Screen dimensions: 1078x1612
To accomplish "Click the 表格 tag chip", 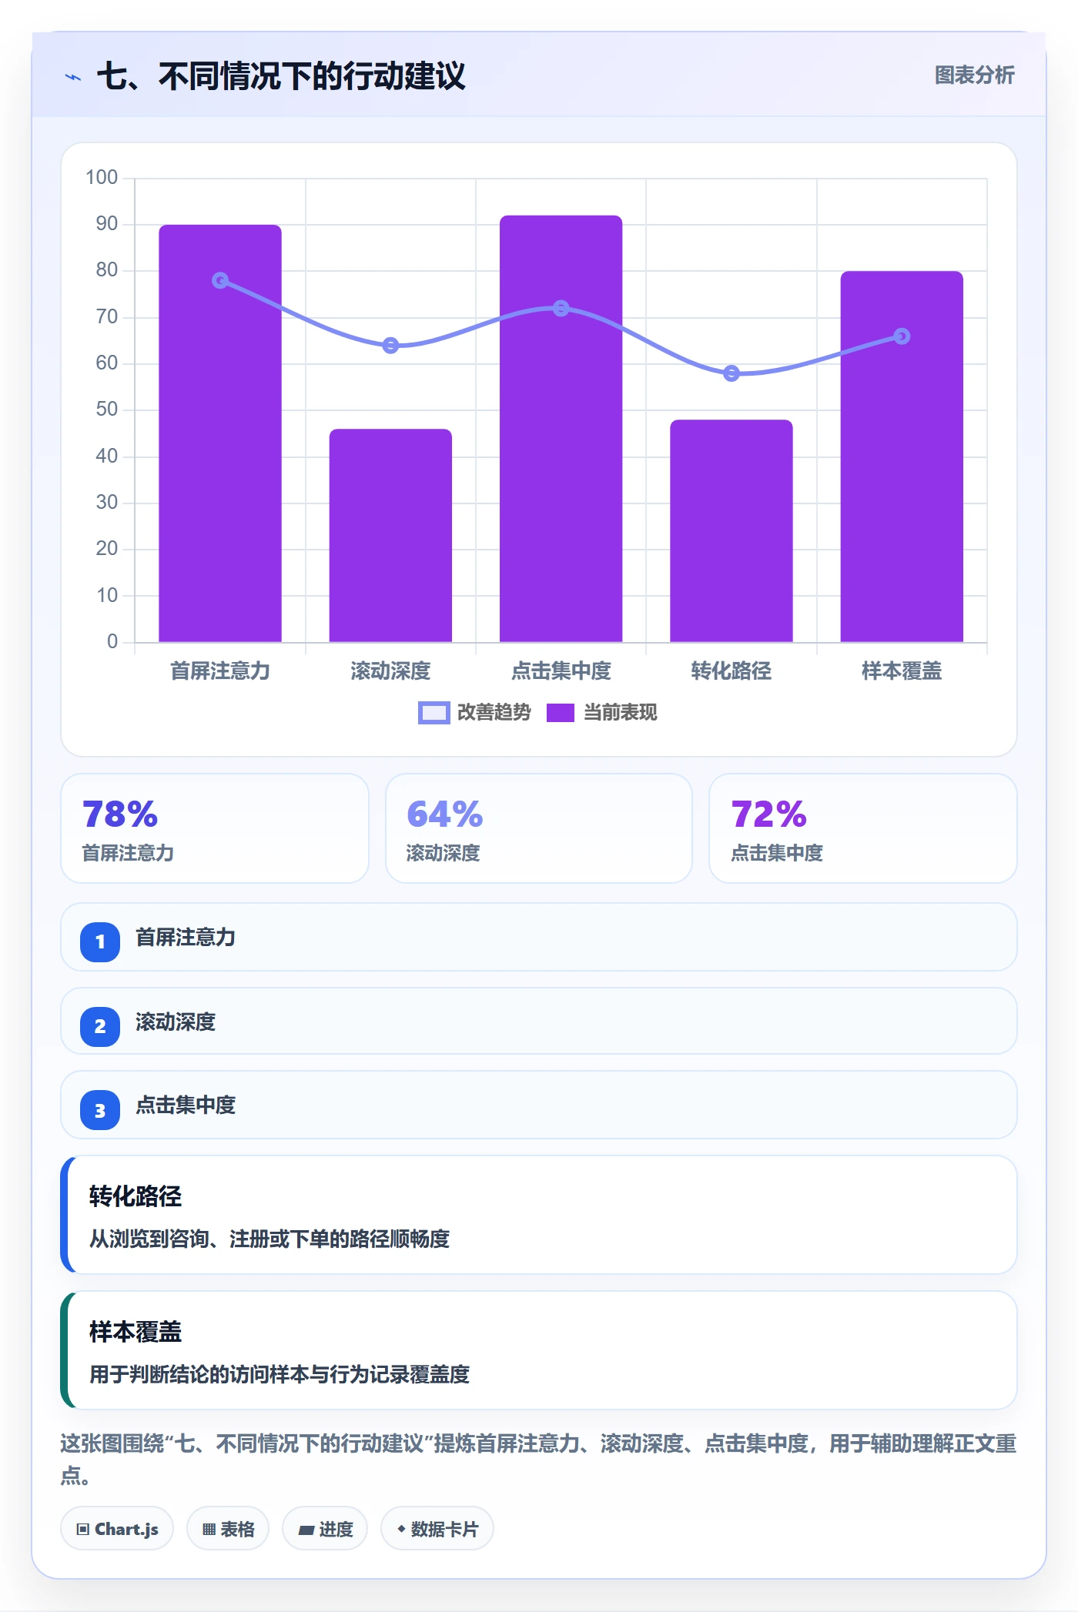I will tap(228, 1529).
